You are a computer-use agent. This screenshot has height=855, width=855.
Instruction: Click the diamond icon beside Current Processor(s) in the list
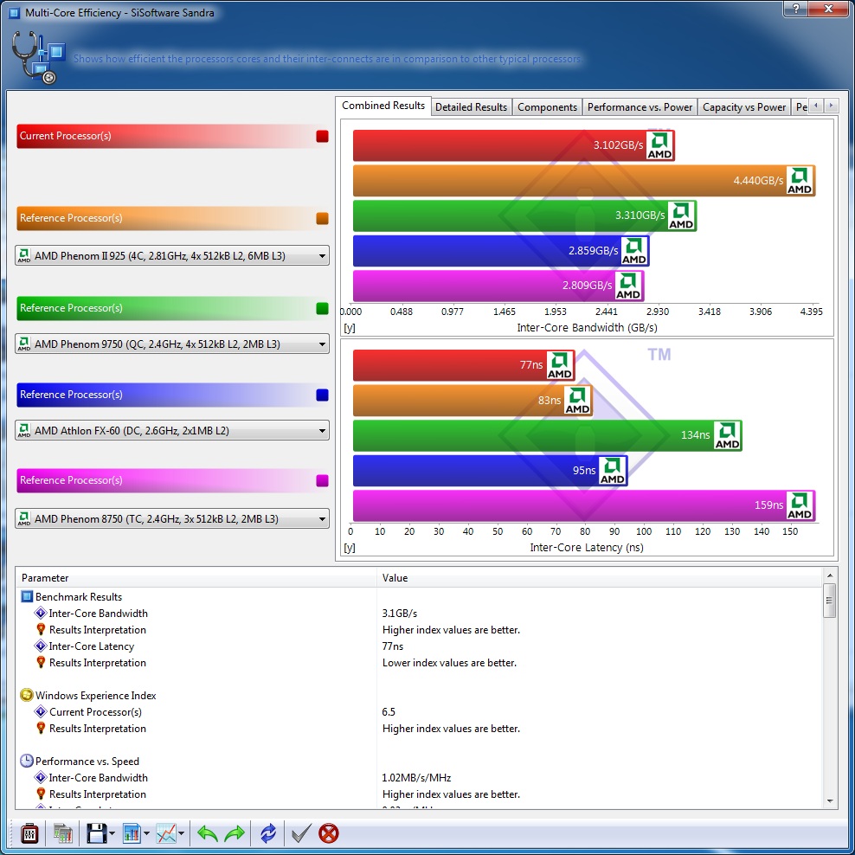[41, 711]
